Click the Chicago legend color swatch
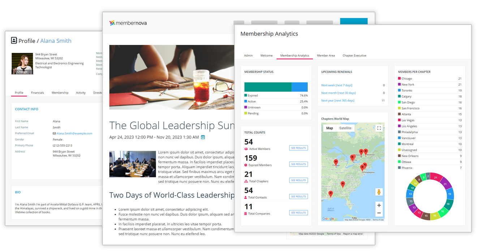 coord(399,79)
